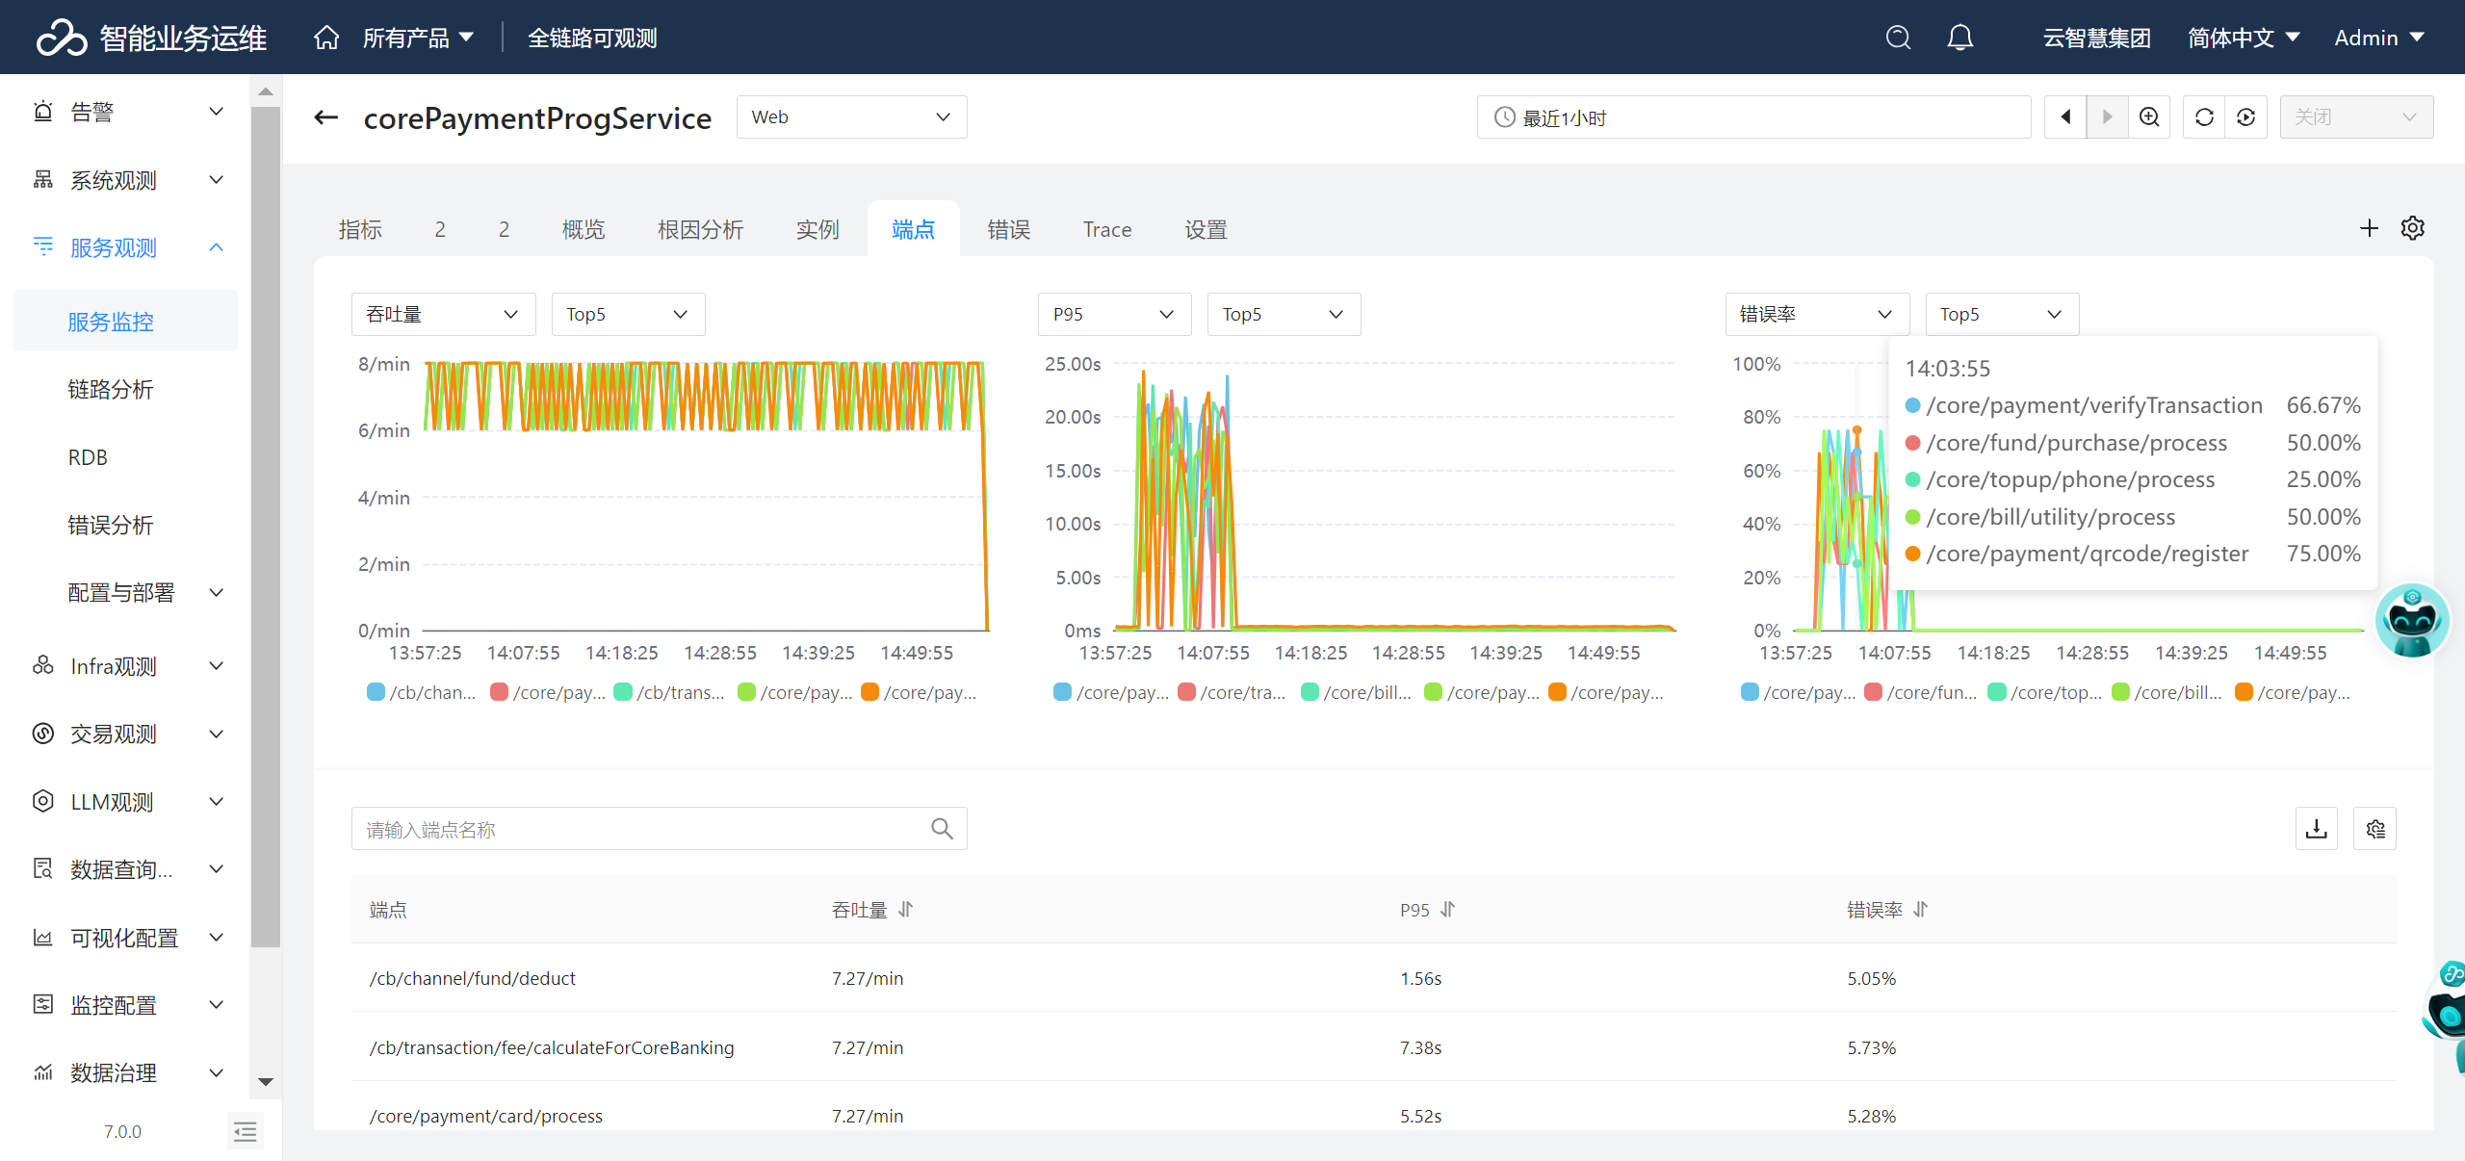This screenshot has width=2465, height=1161.
Task: Open the notifications bell
Action: click(x=1959, y=38)
